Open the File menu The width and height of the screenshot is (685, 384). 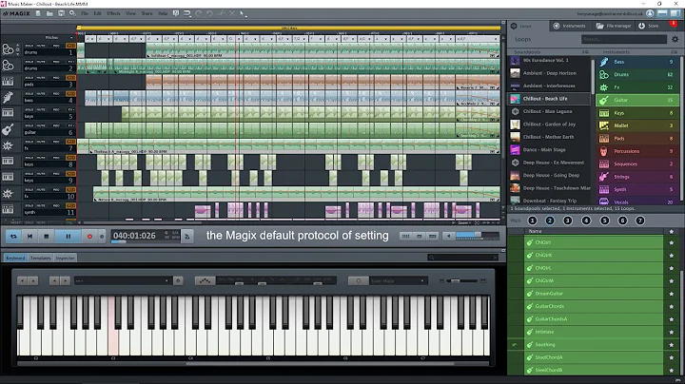click(x=85, y=13)
